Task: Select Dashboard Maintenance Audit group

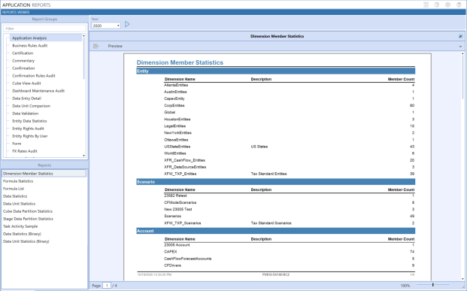Action: point(38,91)
